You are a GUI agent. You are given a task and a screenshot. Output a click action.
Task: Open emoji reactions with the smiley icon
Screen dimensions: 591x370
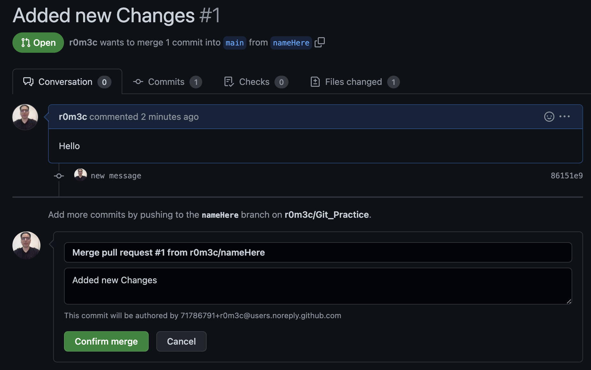pos(549,117)
